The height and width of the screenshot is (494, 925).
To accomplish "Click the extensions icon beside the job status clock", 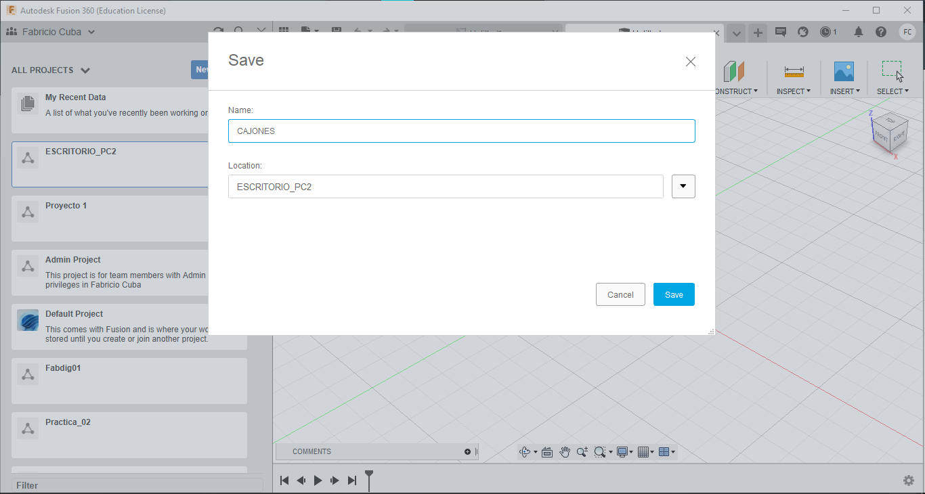I will [x=803, y=32].
